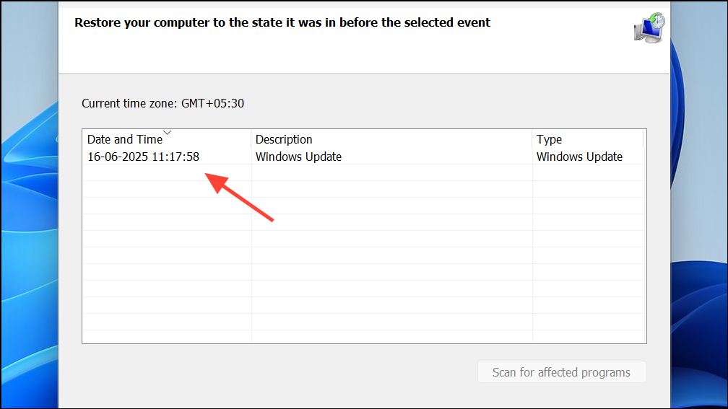Click the Windows Update description cell
This screenshot has width=728, height=409.
(x=298, y=157)
